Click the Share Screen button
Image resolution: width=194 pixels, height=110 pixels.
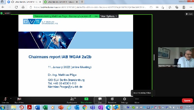(86, 100)
